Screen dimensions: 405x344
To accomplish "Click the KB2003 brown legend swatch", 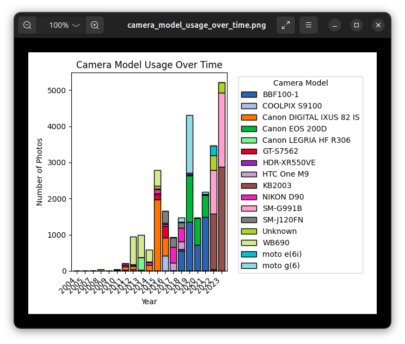I will [x=249, y=186].
